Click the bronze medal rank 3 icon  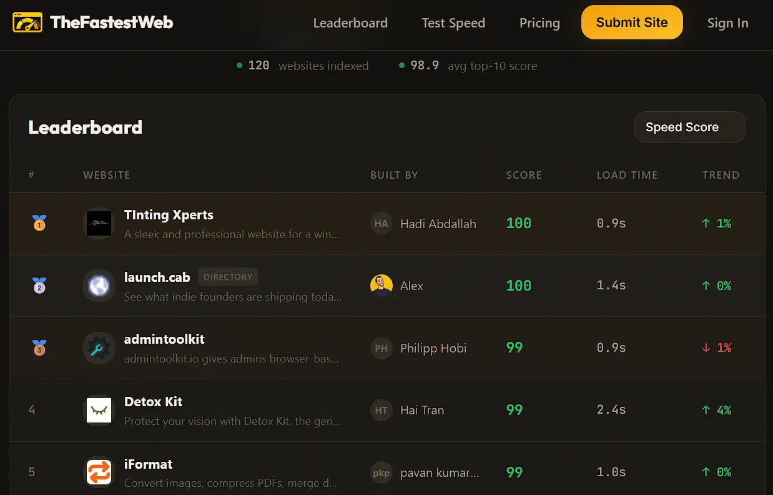39,347
